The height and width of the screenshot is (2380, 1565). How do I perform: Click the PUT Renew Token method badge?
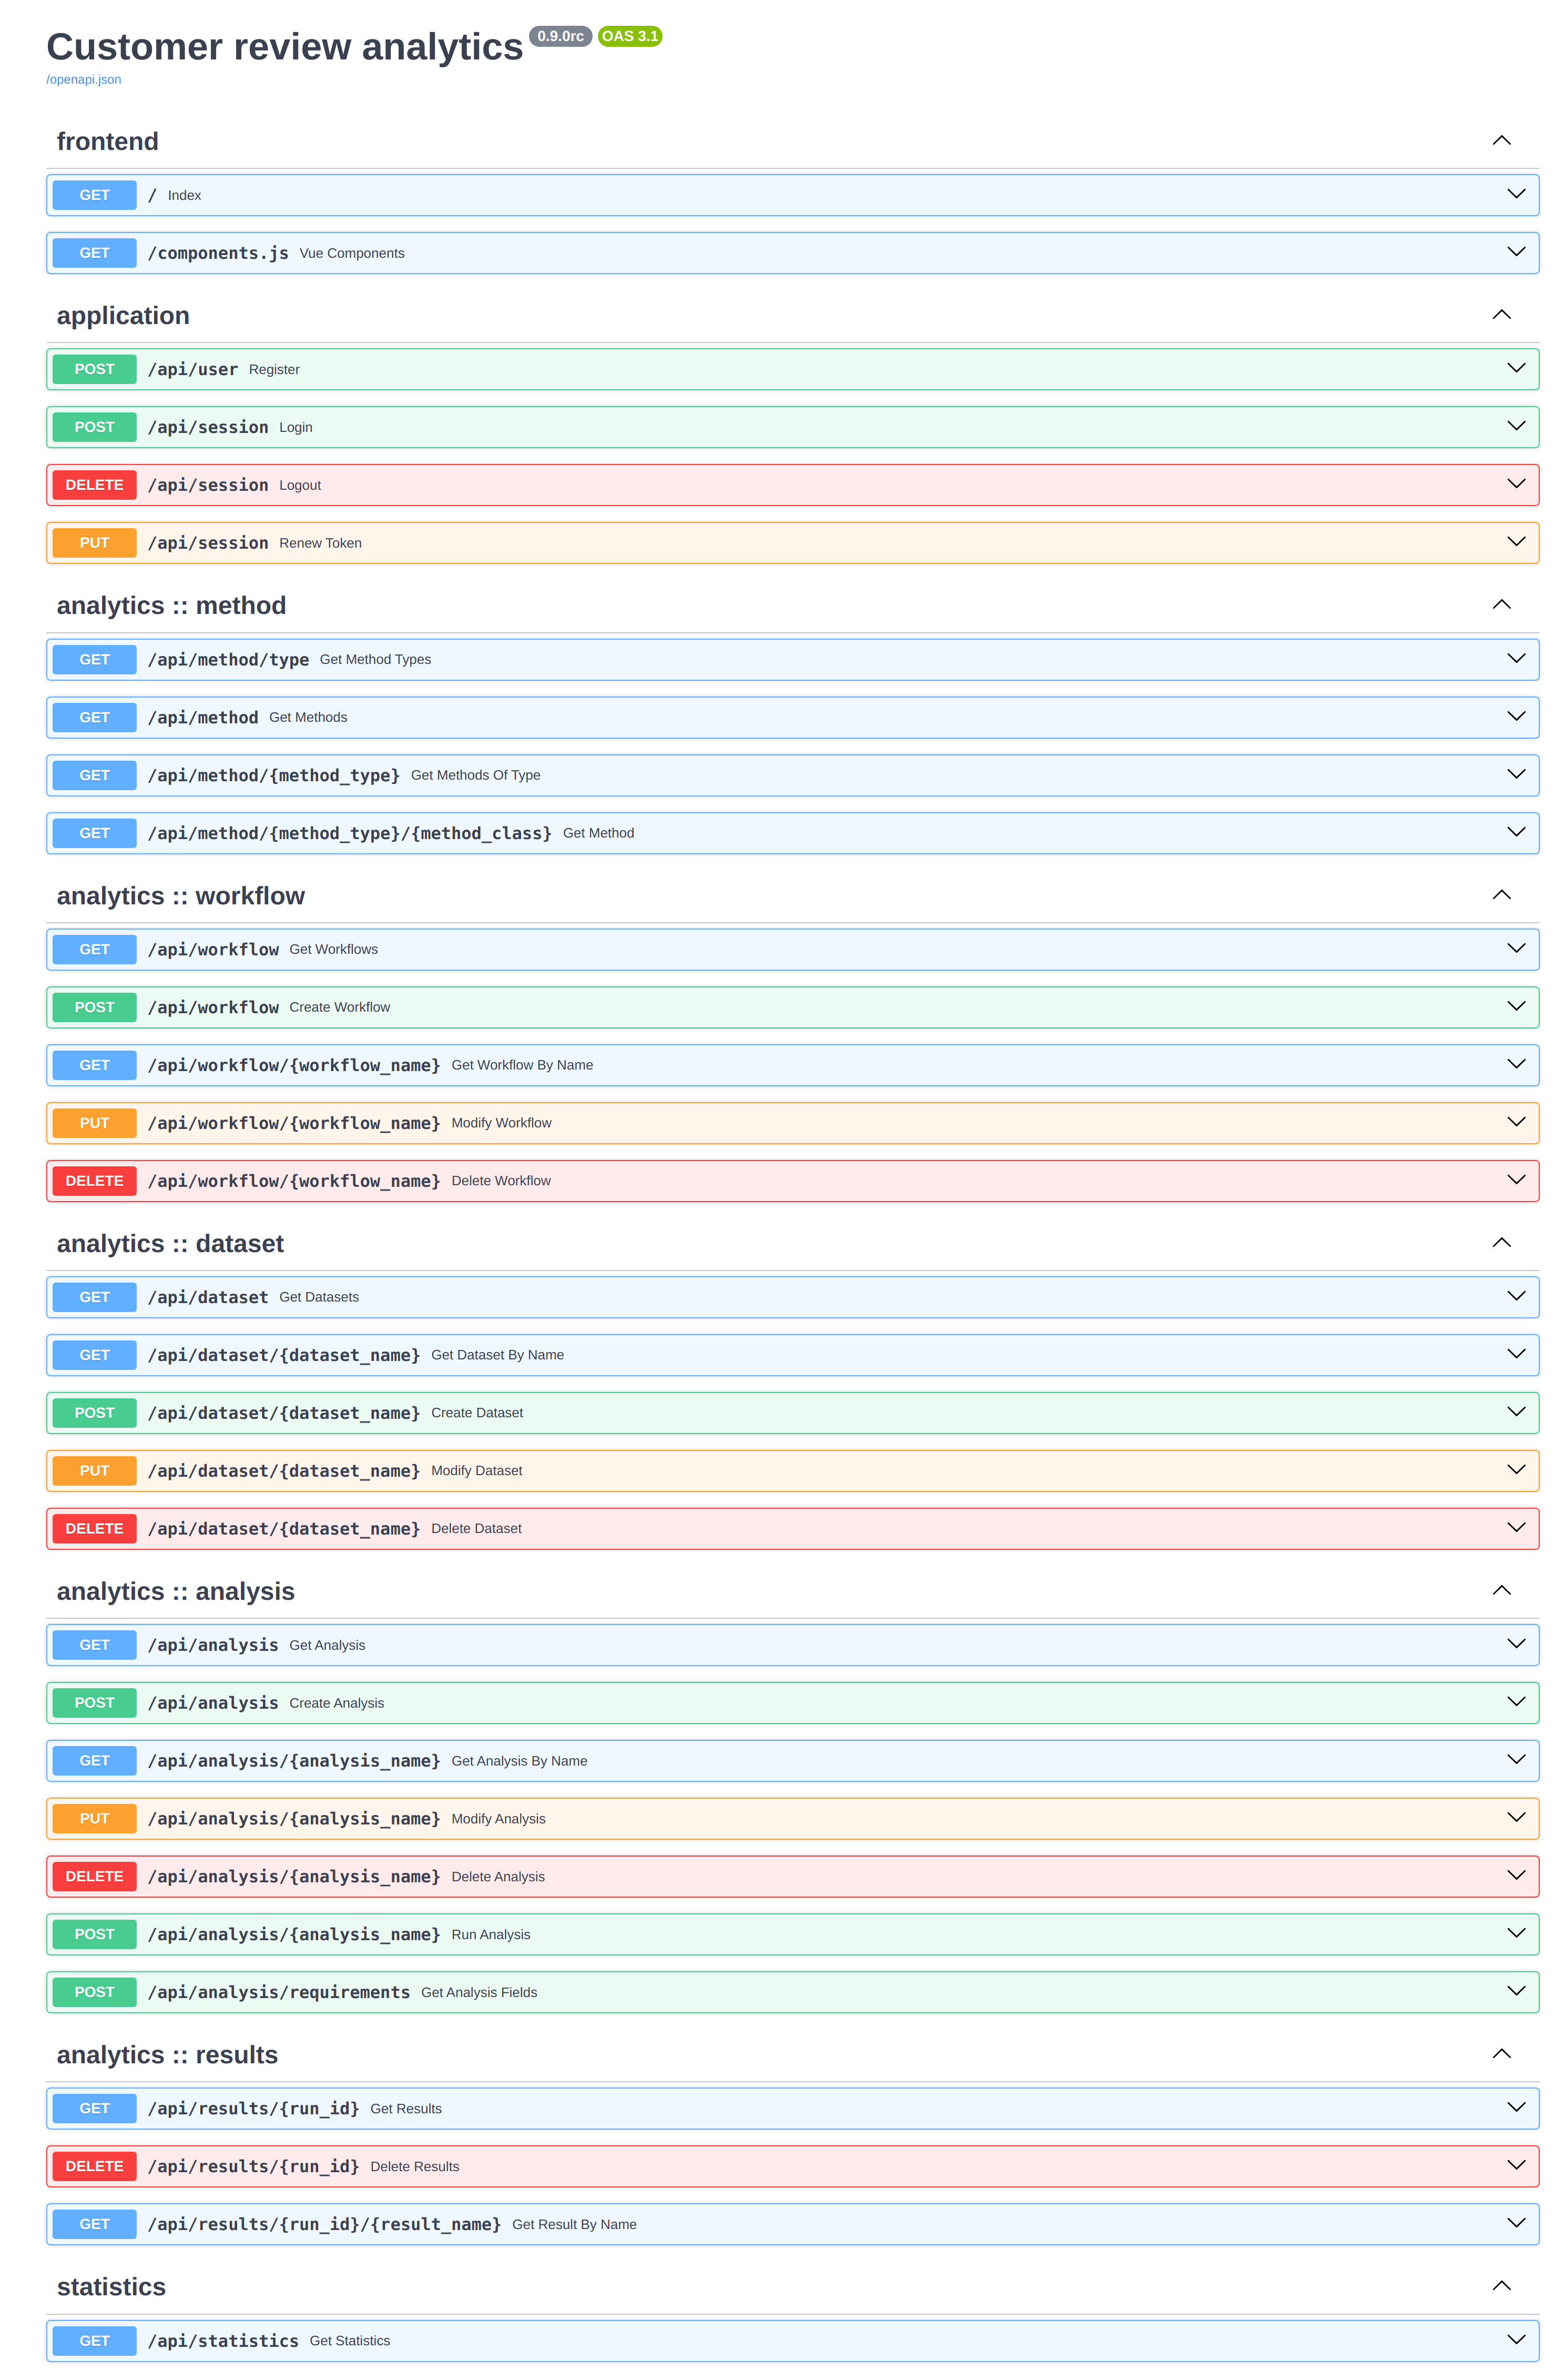[94, 543]
